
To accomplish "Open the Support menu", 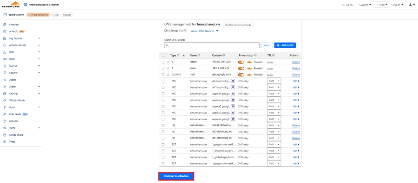I will coord(365,5).
